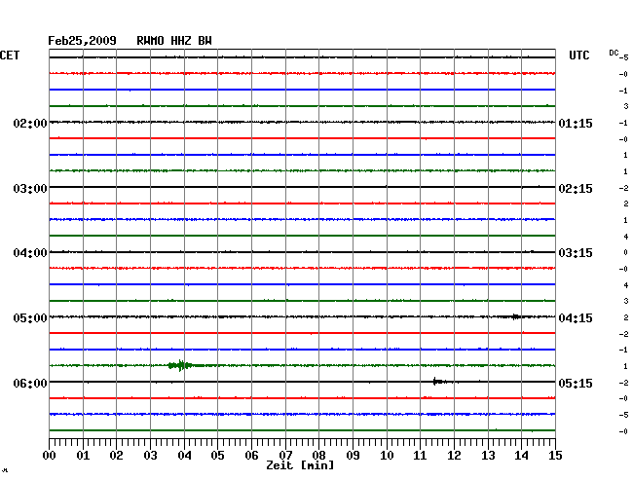
Task: Click the 06:00 CET time label
Action: click(30, 383)
